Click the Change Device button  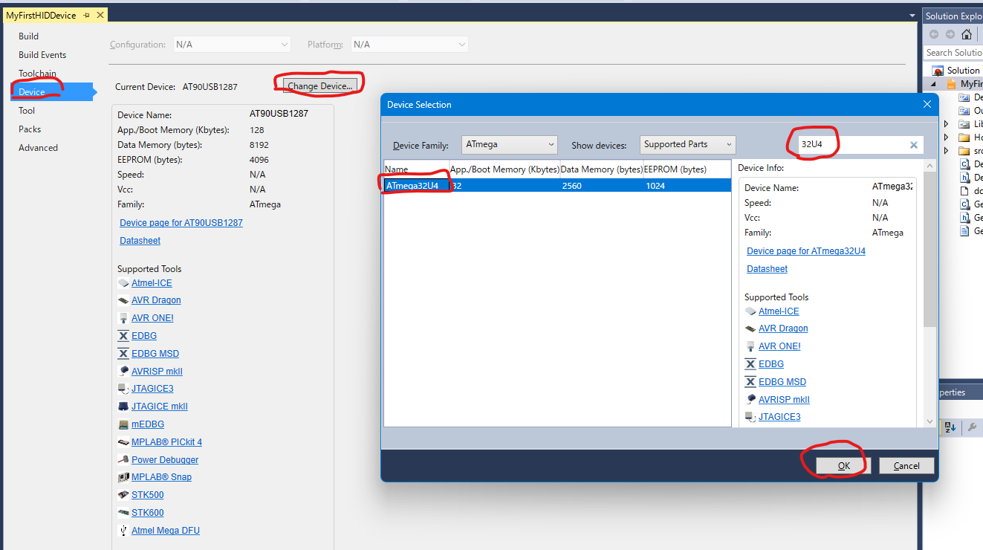[320, 86]
